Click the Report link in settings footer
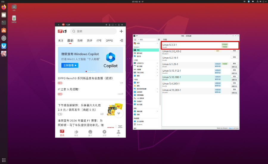The image size is (268, 164). [x=231, y=128]
